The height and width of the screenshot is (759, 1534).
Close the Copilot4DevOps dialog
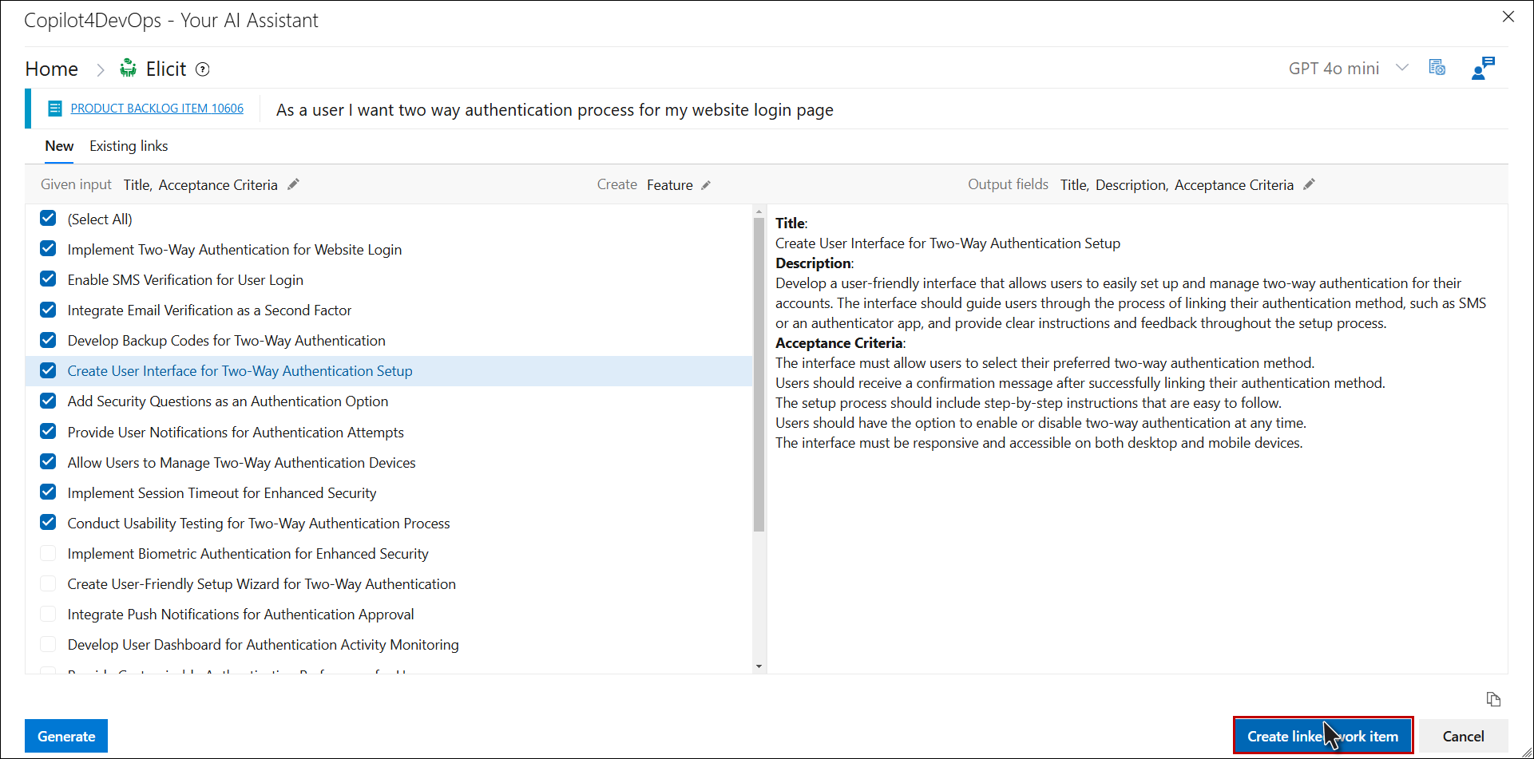tap(1508, 17)
